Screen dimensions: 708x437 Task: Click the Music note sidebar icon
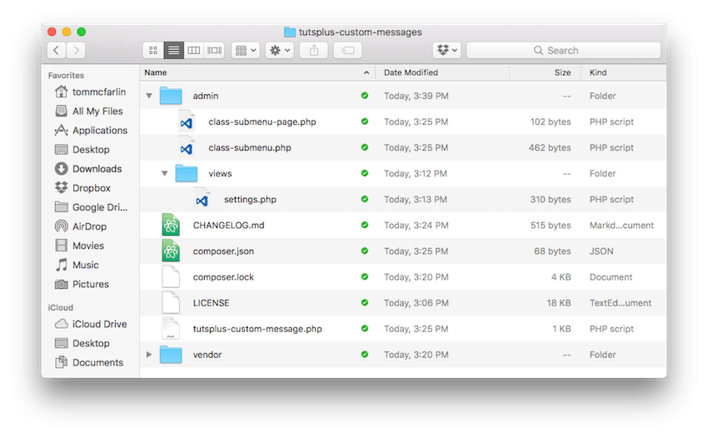(x=61, y=265)
